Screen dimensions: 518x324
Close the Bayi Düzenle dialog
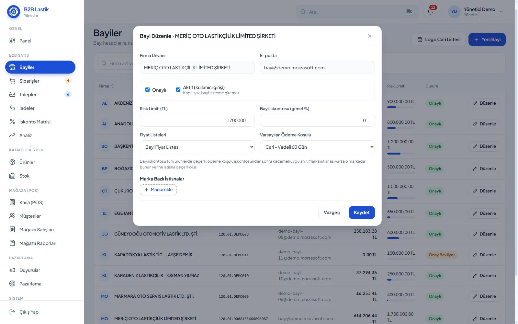(370, 36)
